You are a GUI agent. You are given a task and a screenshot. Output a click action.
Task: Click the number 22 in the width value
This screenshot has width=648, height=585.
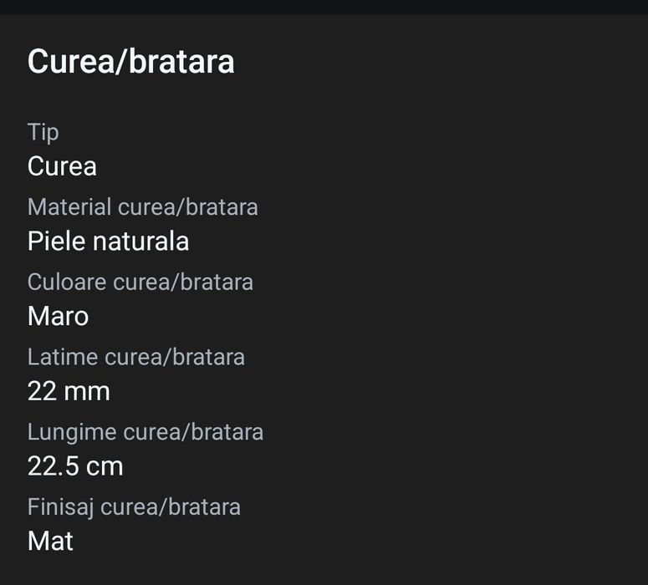[x=42, y=391]
